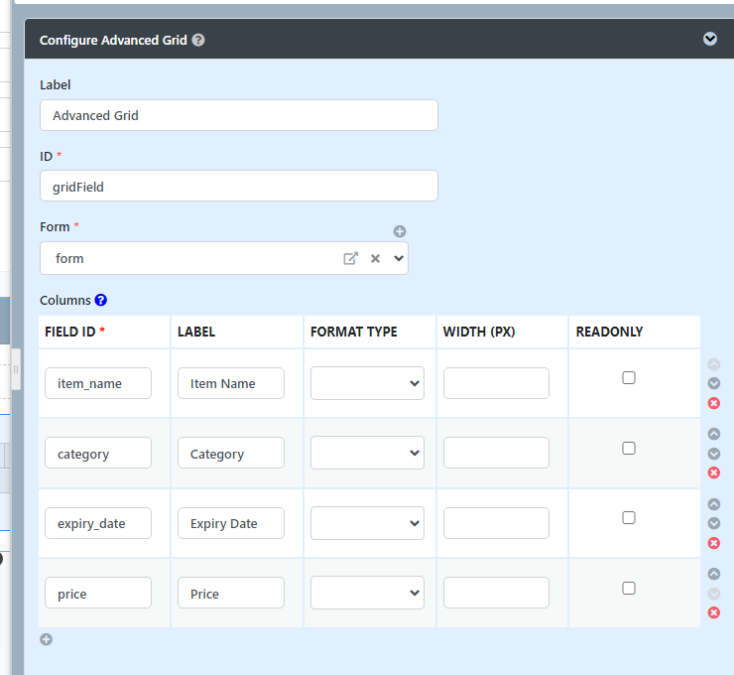
Task: Click the Columns help question mark
Action: tap(100, 300)
